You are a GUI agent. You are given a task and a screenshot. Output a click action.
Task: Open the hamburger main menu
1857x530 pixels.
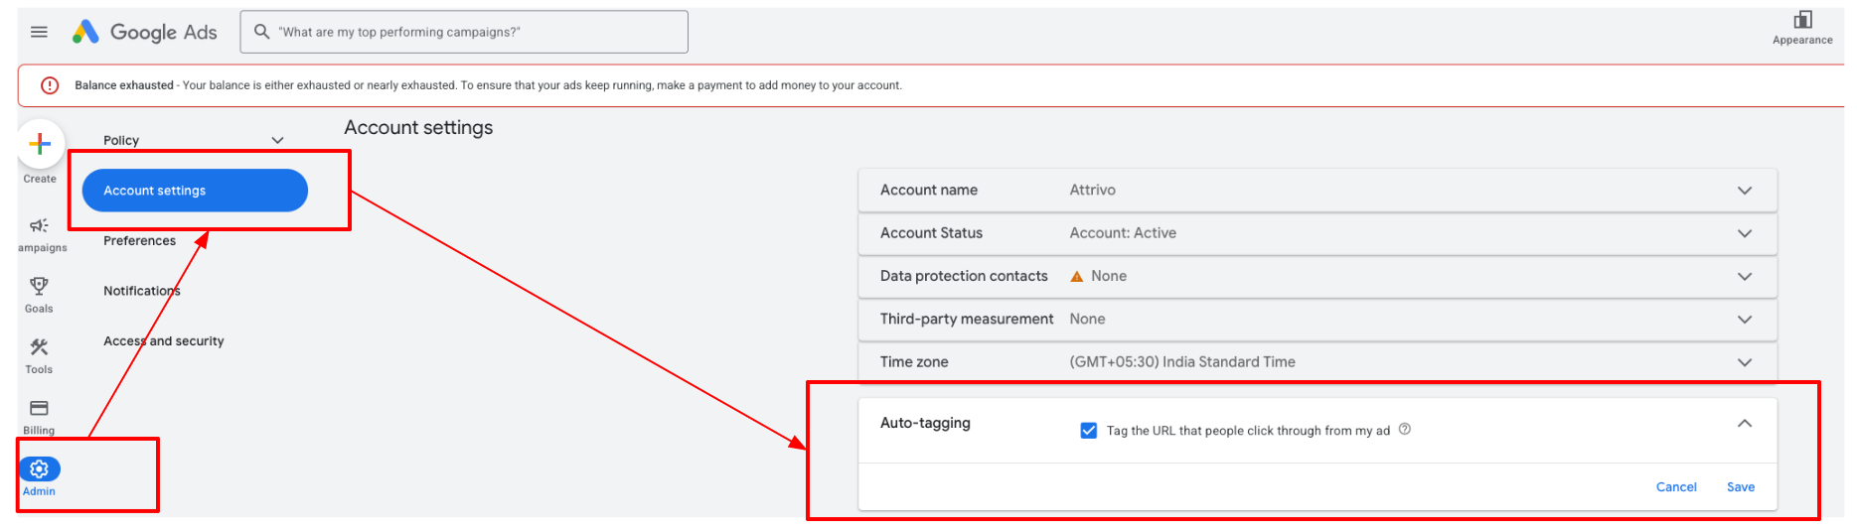(x=39, y=32)
